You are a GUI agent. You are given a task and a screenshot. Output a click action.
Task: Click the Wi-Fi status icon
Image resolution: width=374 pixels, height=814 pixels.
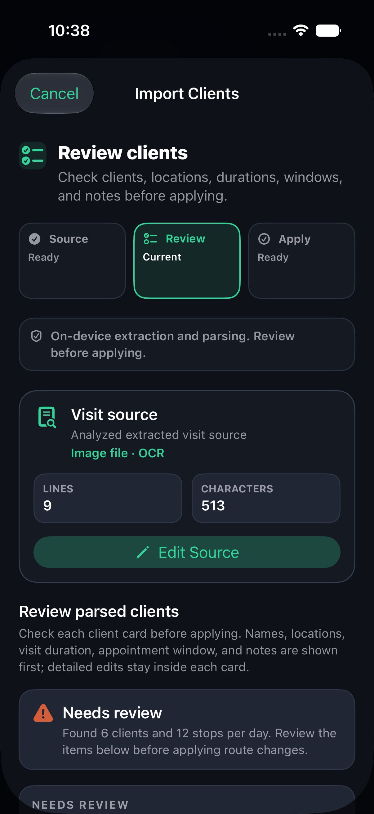coord(301,31)
